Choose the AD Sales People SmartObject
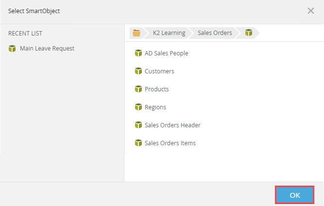Image resolution: width=324 pixels, height=206 pixels. [166, 53]
